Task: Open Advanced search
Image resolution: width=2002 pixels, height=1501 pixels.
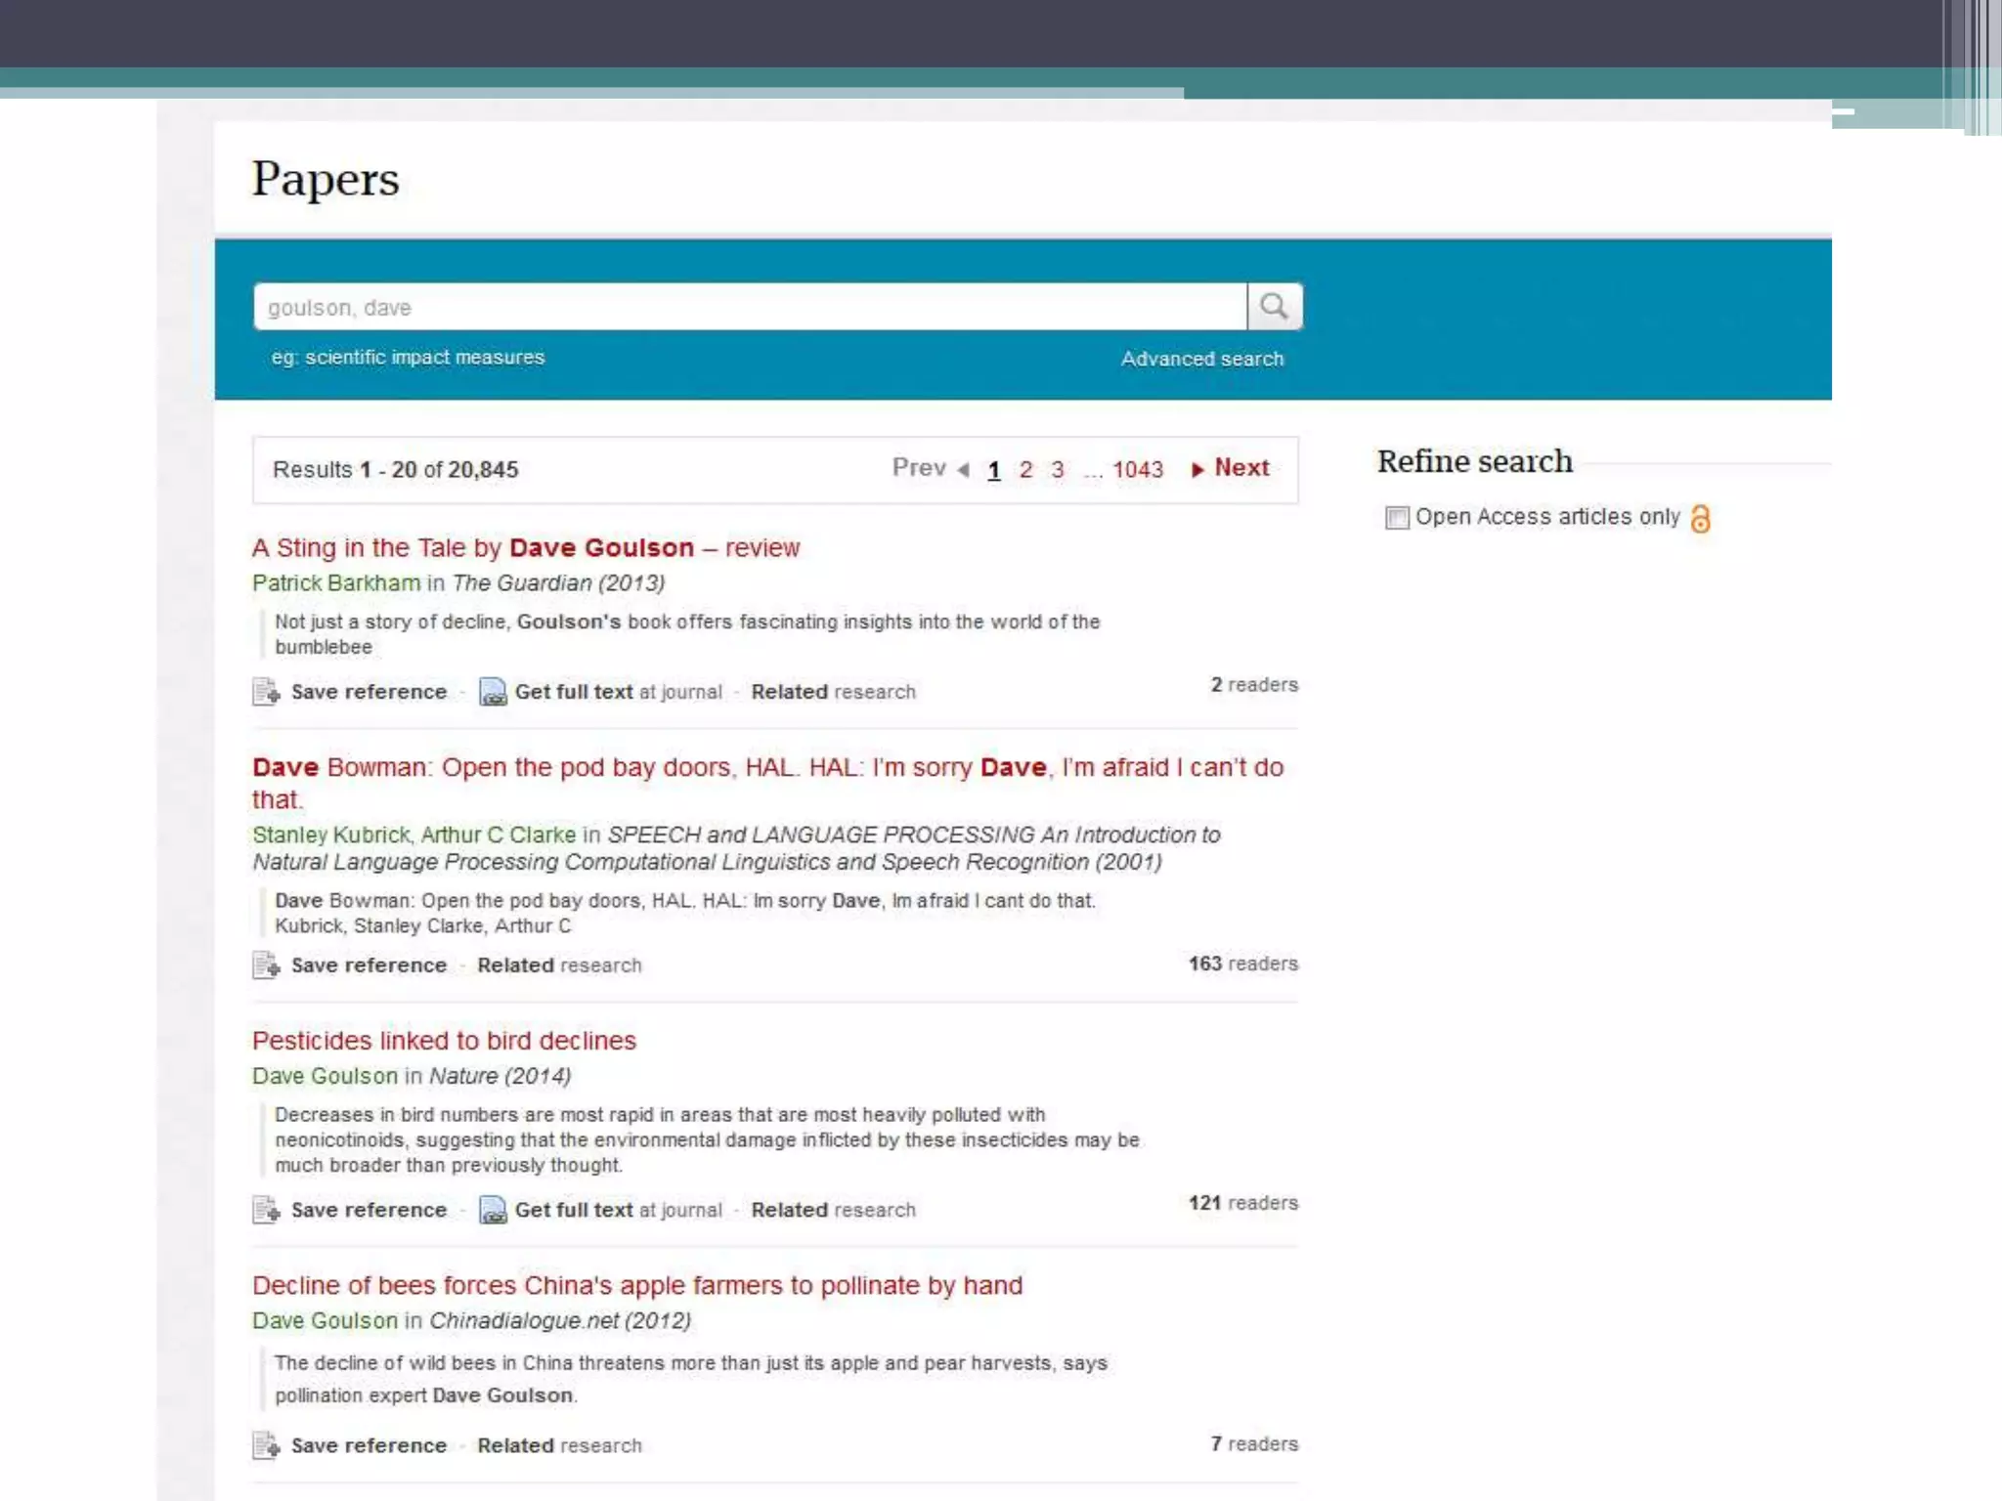Action: (x=1201, y=359)
